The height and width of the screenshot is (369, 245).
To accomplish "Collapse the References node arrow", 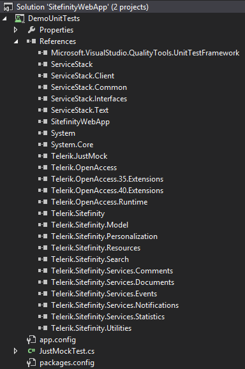I will pos(16,41).
